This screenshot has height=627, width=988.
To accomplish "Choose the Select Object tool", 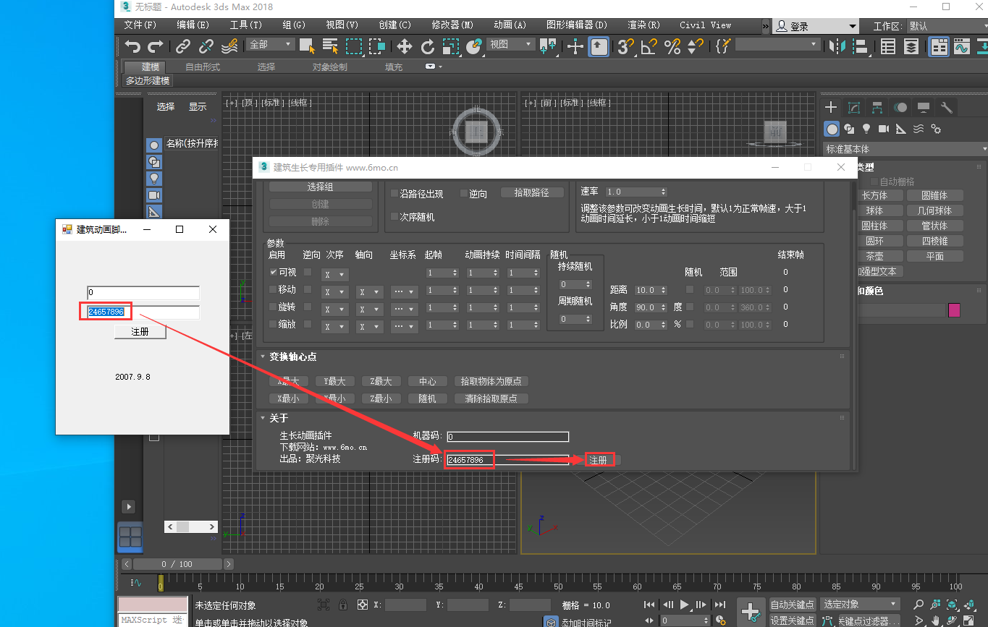I will [307, 46].
